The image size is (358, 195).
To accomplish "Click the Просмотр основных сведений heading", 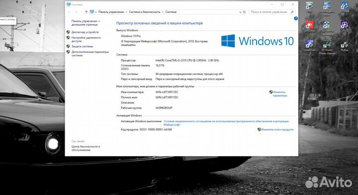I will 160,23.
